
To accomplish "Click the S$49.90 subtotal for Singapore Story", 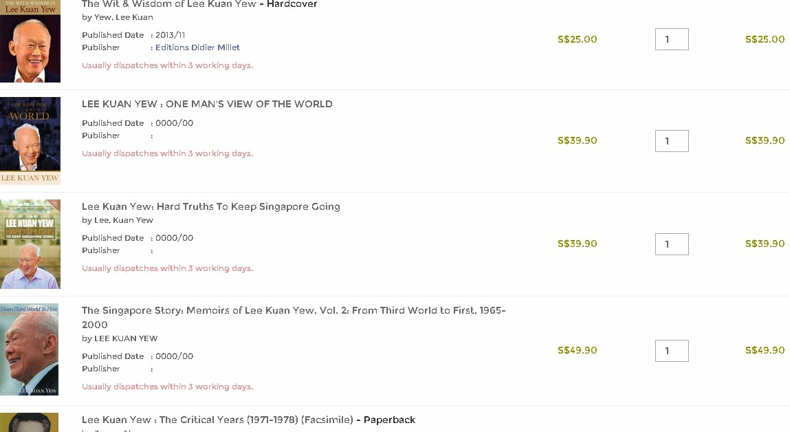I will point(765,350).
